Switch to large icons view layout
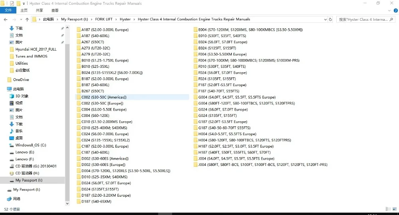The image size is (399, 215). [395, 209]
